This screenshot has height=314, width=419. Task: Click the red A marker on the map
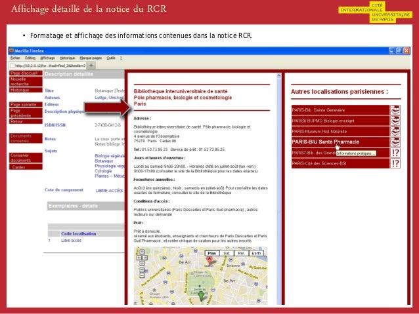coord(209,260)
